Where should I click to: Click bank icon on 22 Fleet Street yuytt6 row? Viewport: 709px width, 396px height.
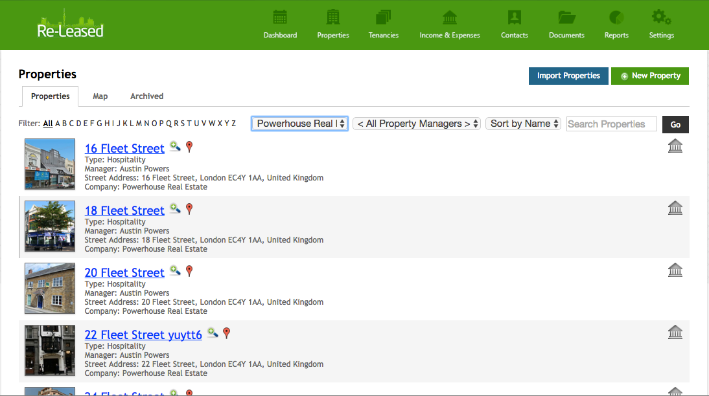pyautogui.click(x=675, y=333)
